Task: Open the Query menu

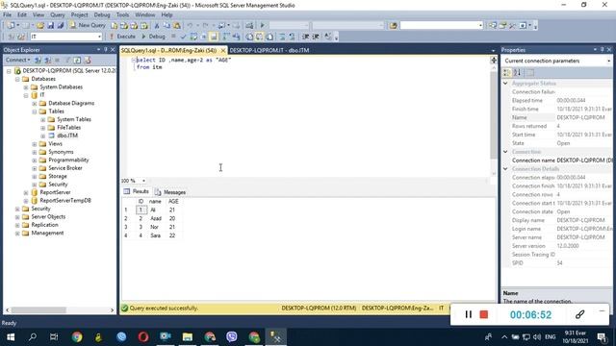Action: 58,15
